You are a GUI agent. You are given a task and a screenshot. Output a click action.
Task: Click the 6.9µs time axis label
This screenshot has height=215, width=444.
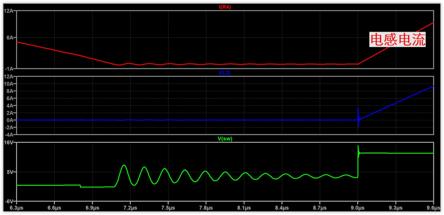(92, 208)
